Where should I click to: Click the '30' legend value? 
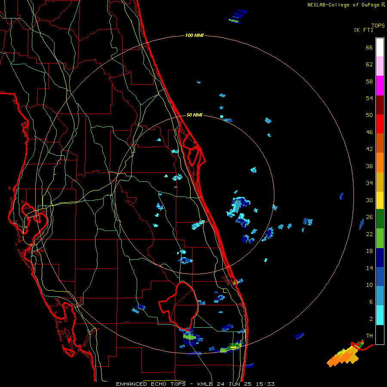pyautogui.click(x=369, y=200)
